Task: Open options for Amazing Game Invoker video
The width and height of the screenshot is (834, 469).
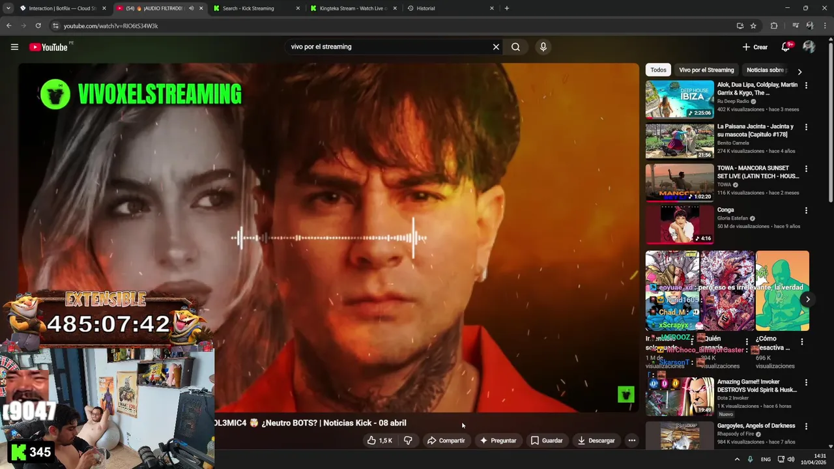Action: [x=806, y=383]
